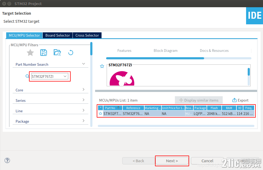Click the part number search magnifier
Image resolution: width=263 pixels, height=170 pixels.
point(27,76)
